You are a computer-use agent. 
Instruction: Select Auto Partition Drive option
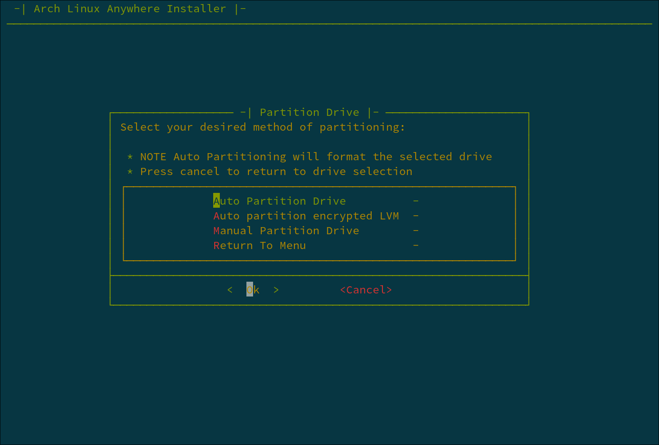coord(280,201)
